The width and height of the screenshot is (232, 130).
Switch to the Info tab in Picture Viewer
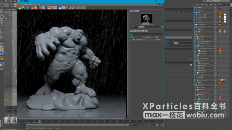(x=135, y=31)
